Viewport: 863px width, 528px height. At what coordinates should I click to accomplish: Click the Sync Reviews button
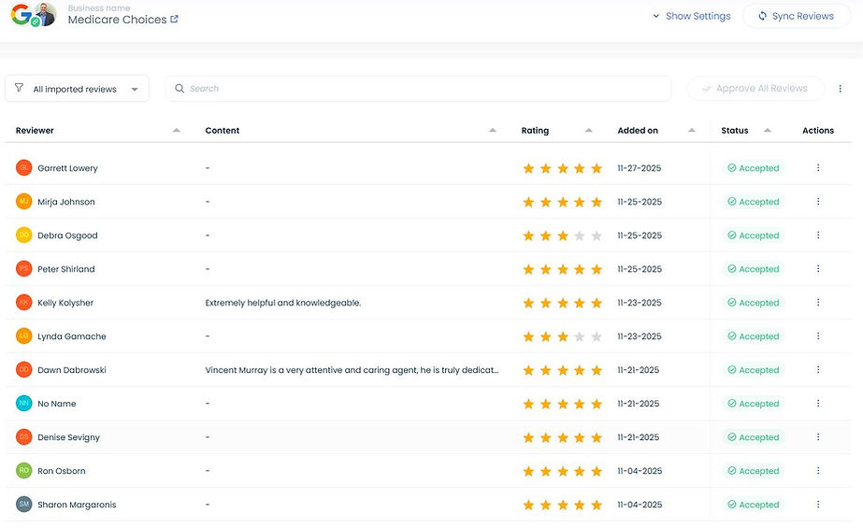point(797,16)
